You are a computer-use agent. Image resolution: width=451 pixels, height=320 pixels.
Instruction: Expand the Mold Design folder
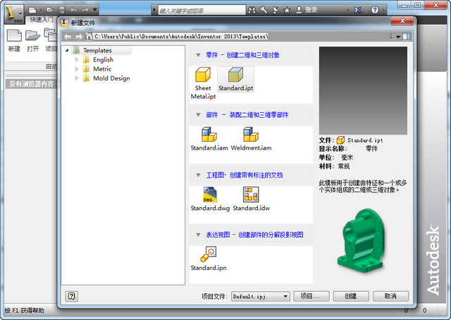pos(77,78)
